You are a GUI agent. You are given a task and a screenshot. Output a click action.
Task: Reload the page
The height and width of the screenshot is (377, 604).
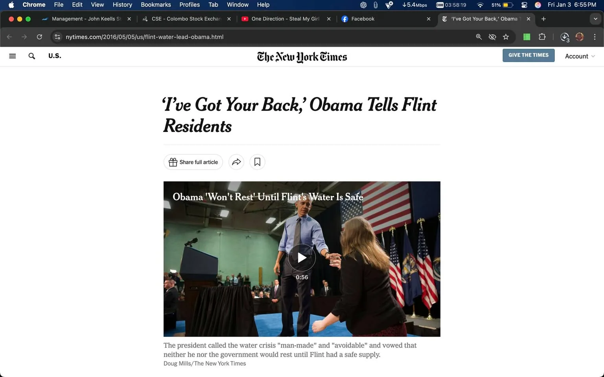click(x=39, y=37)
